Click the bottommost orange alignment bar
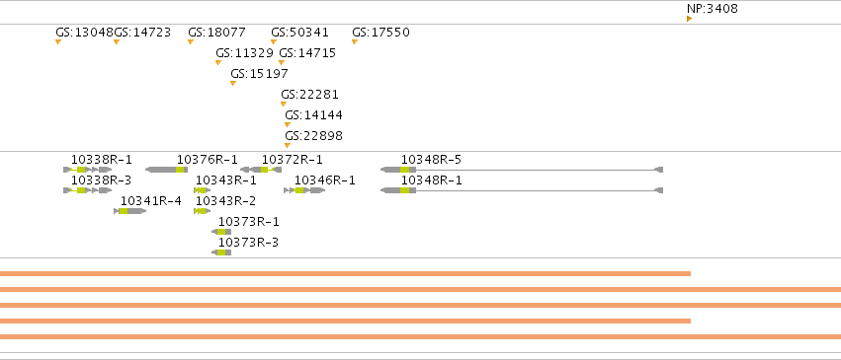The image size is (841, 360). click(421, 337)
